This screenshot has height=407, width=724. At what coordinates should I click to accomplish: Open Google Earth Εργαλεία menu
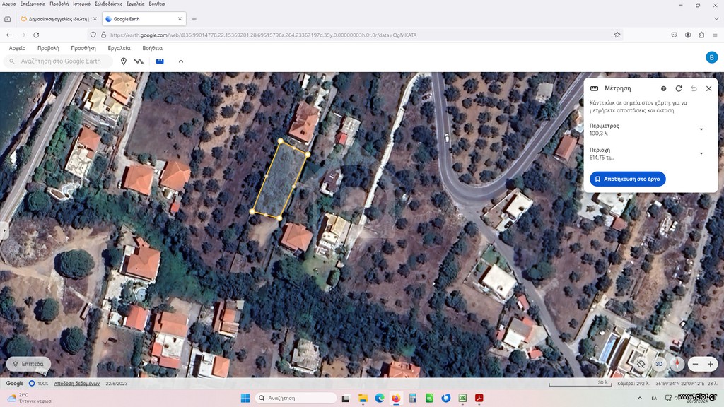coord(119,48)
